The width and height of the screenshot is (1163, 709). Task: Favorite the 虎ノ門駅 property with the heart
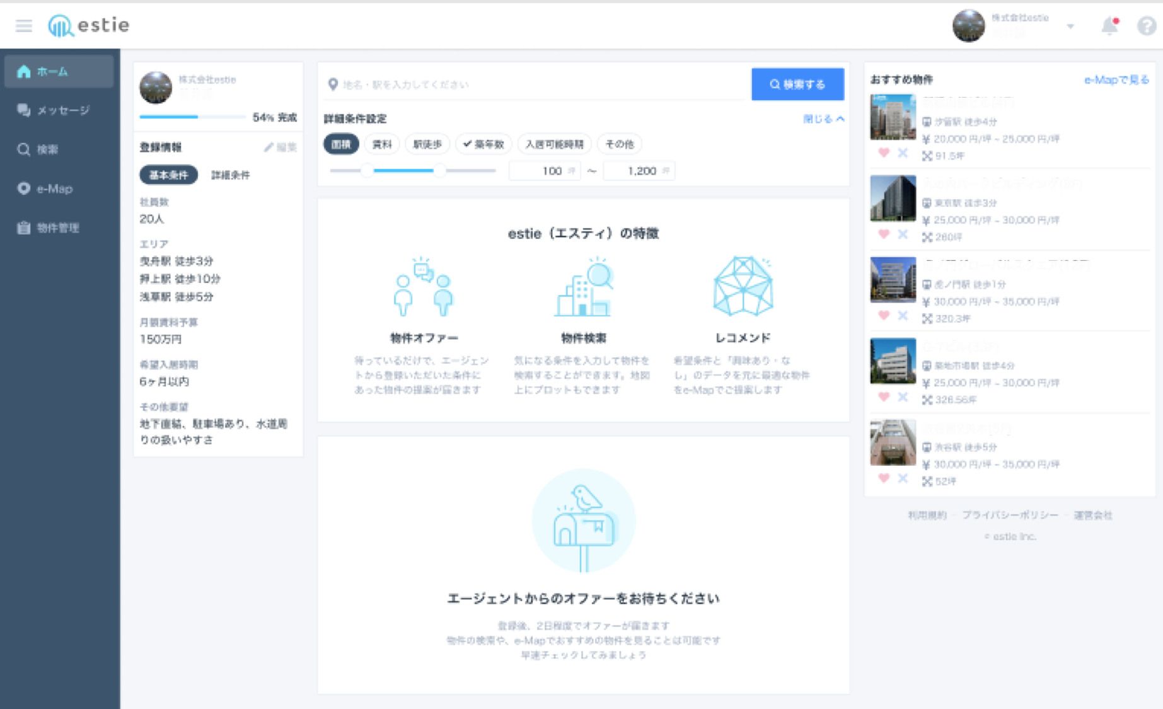tap(884, 315)
